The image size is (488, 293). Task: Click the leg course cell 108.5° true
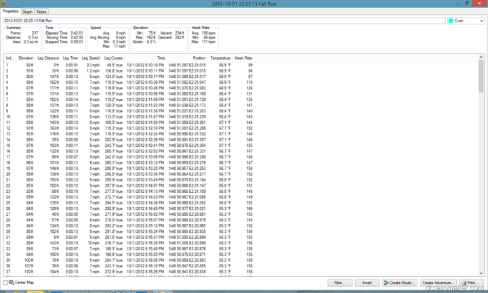[x=114, y=122]
